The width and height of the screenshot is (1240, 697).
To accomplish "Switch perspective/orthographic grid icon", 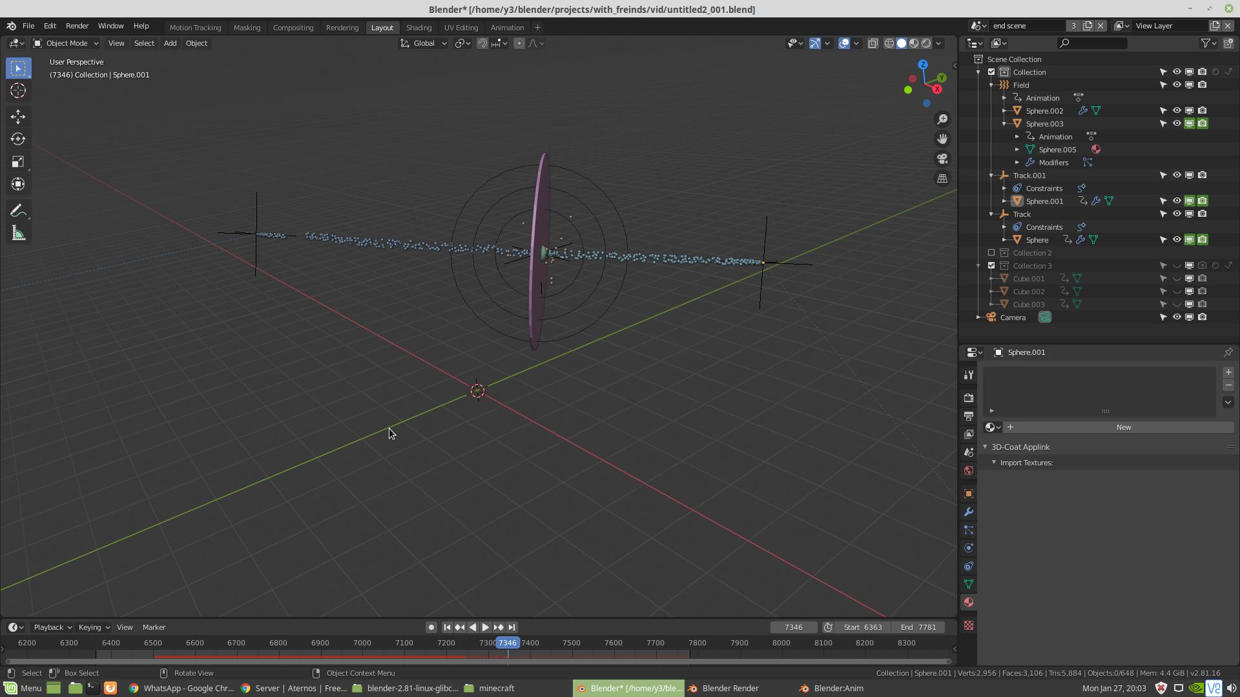I will tap(942, 179).
